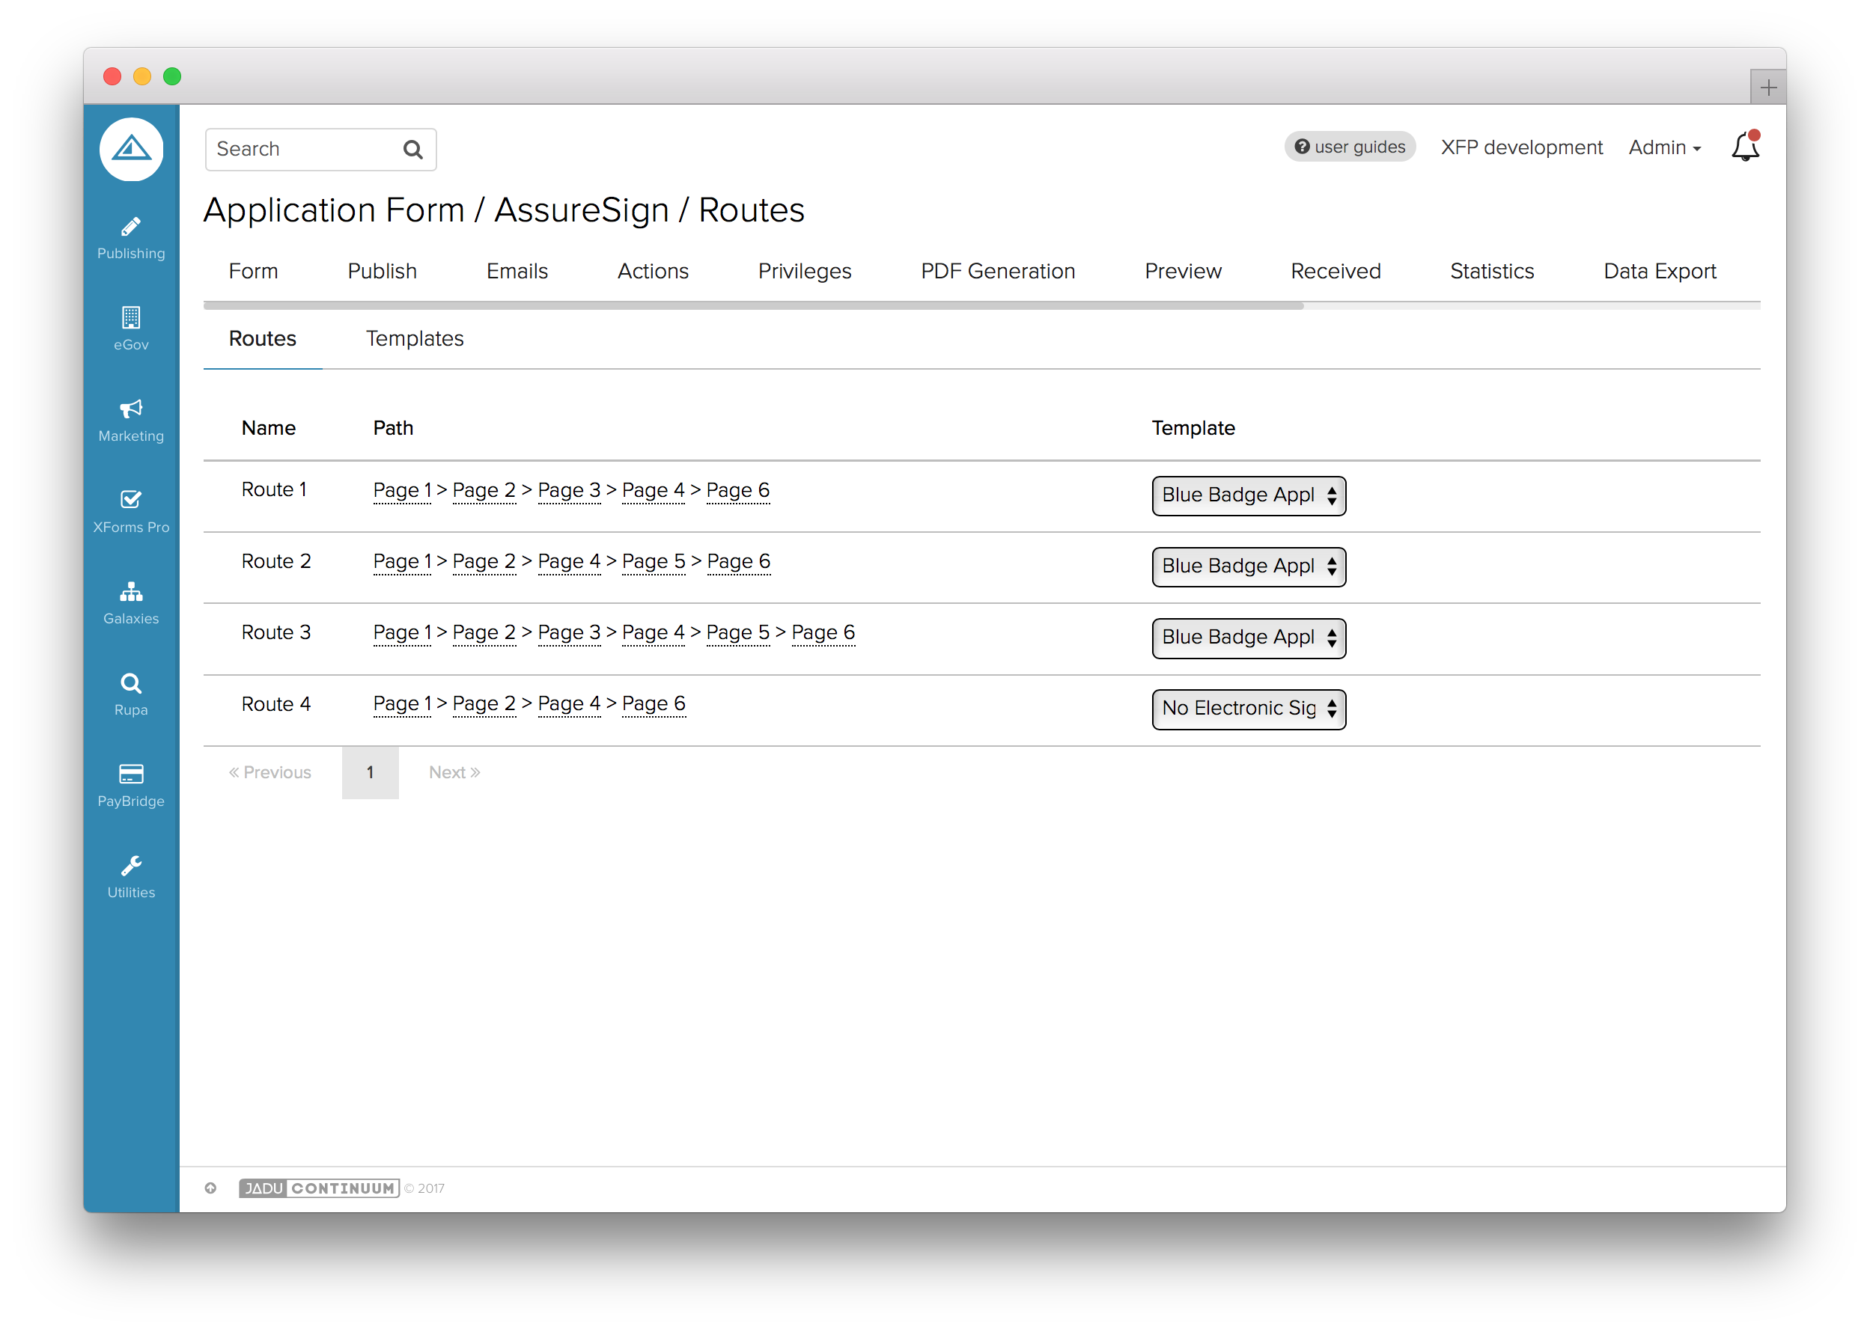This screenshot has width=1870, height=1332.
Task: Click the notifications bell icon
Action: click(x=1744, y=147)
